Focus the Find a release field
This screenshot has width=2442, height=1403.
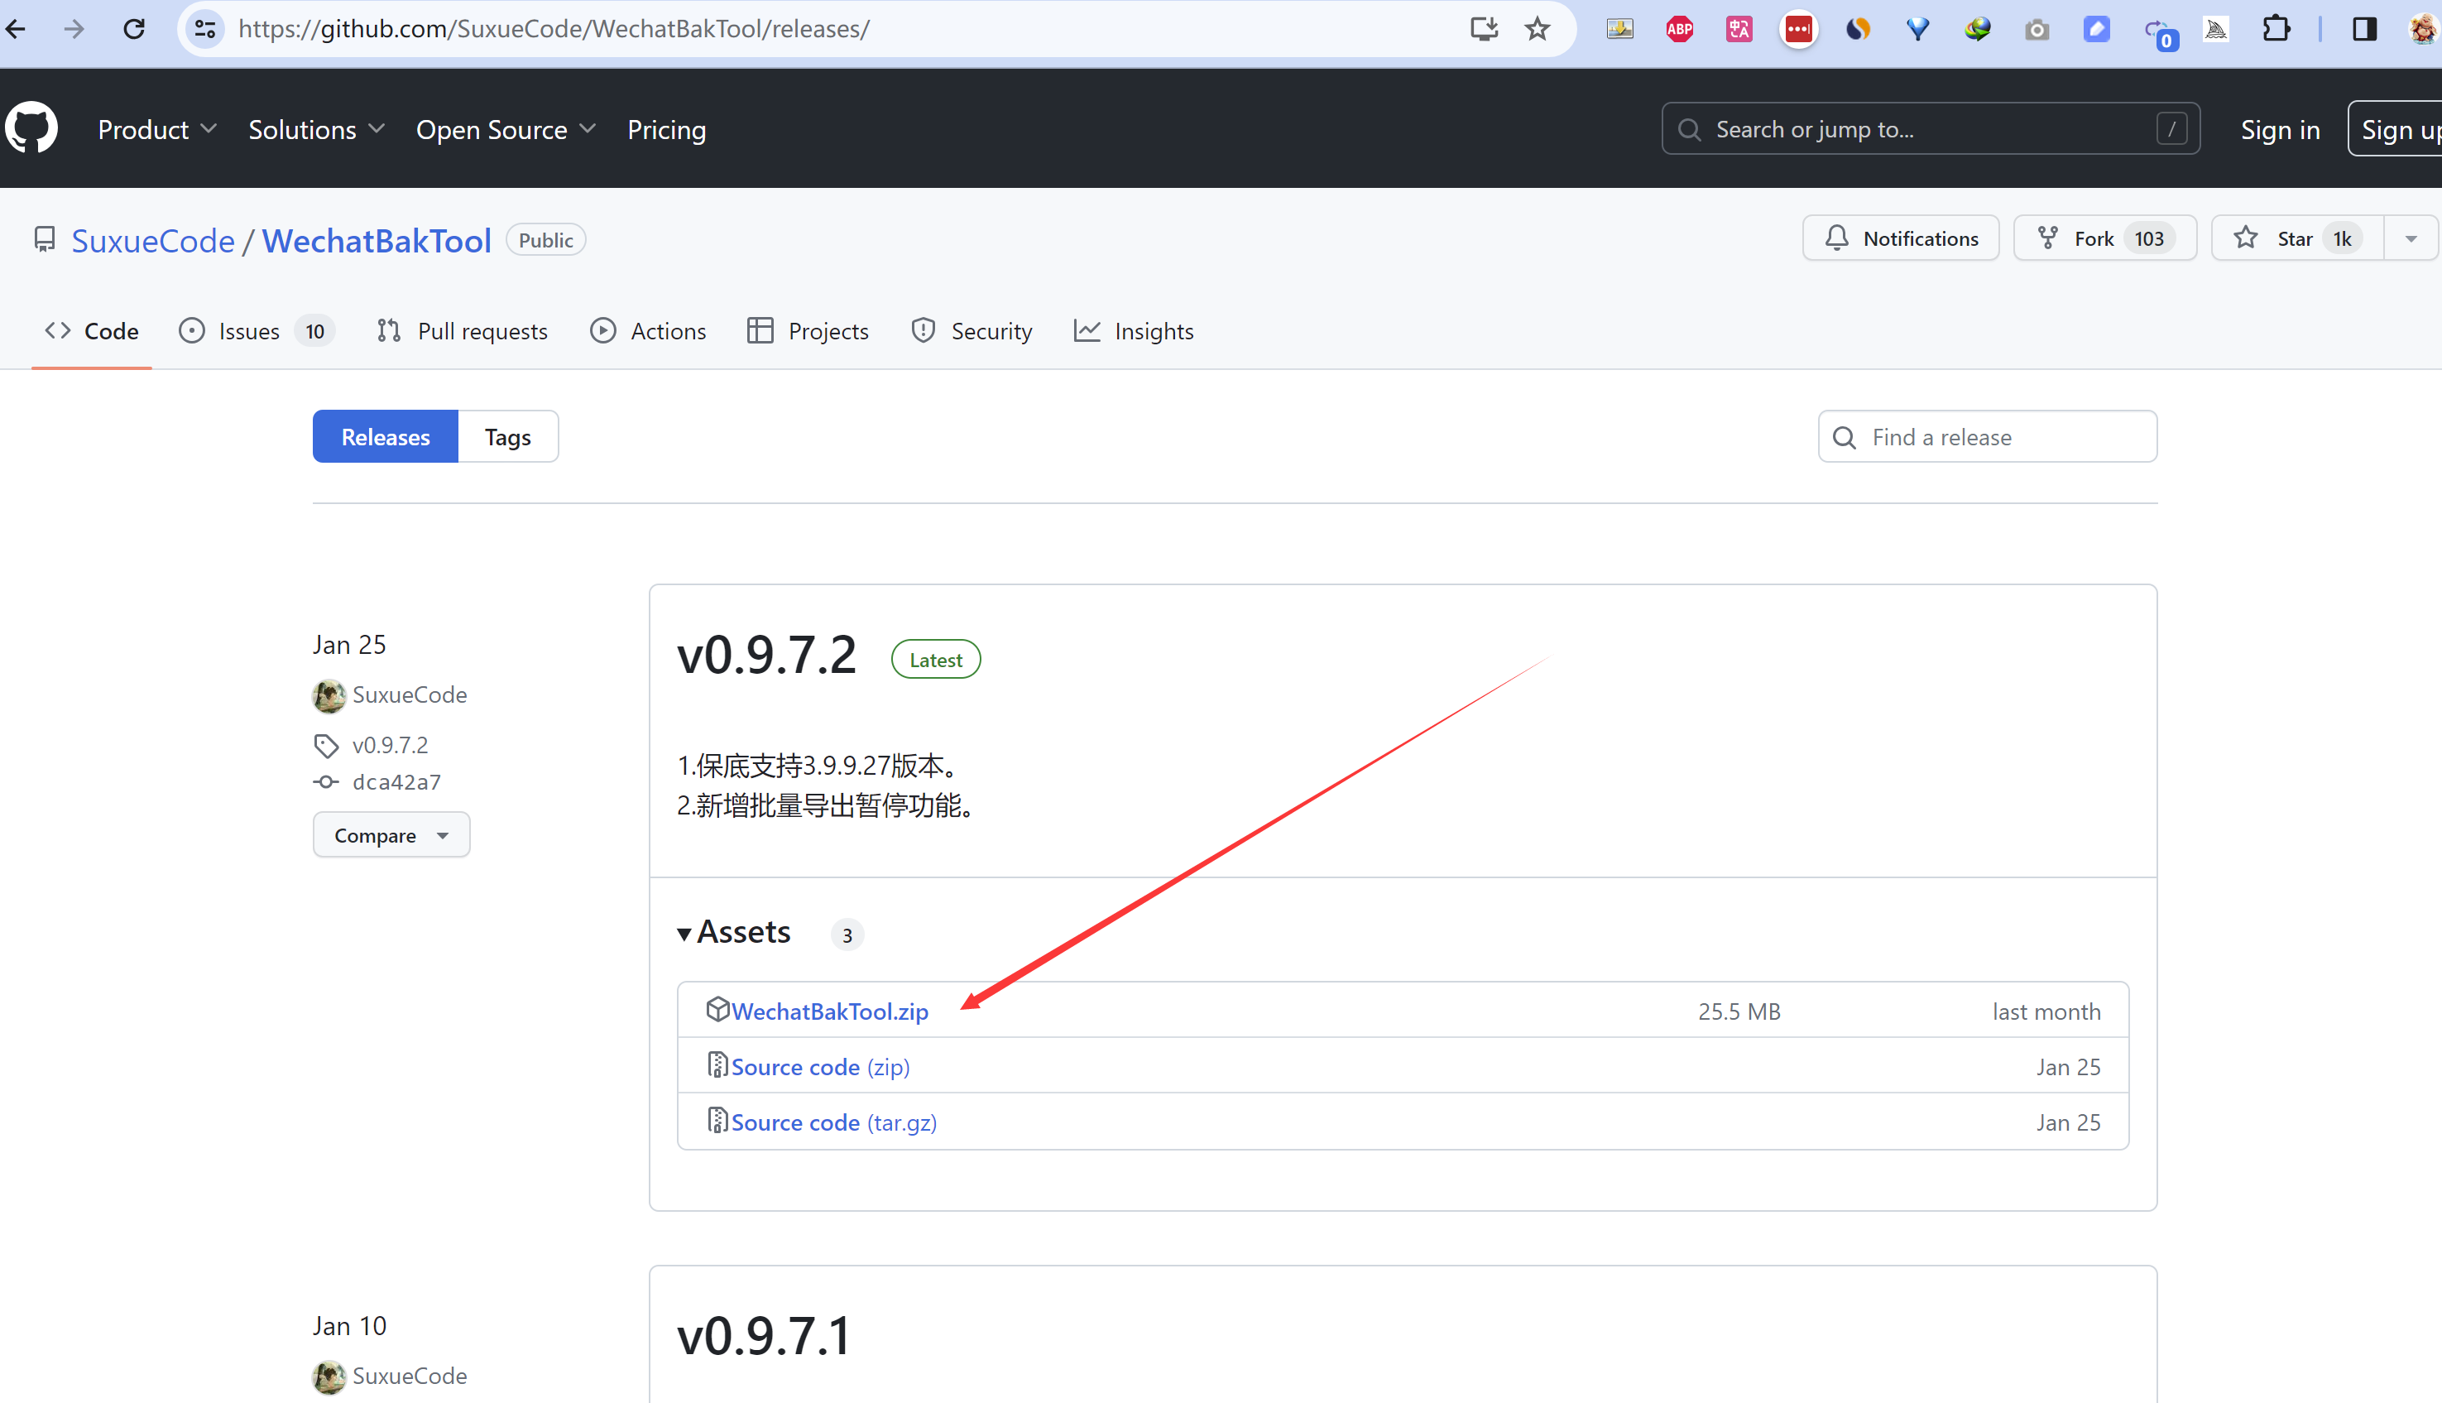coord(1988,436)
